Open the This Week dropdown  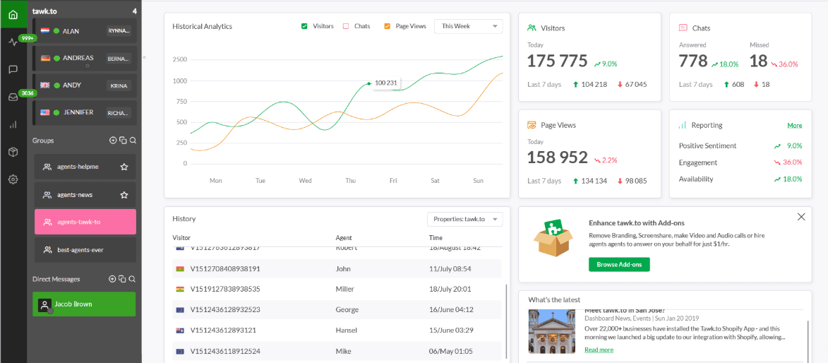coord(468,26)
